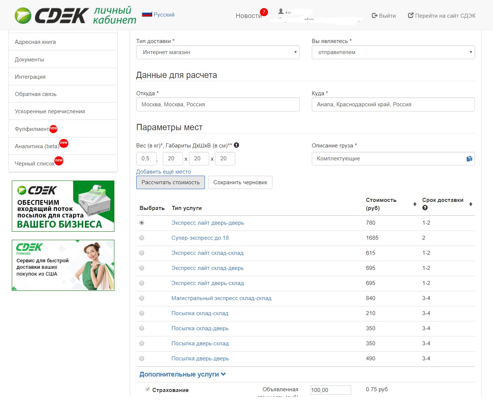
Task: Click the CDEK logo in the header
Action: [51, 15]
